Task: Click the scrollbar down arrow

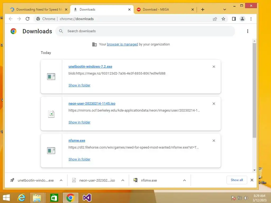Action: click(x=254, y=170)
